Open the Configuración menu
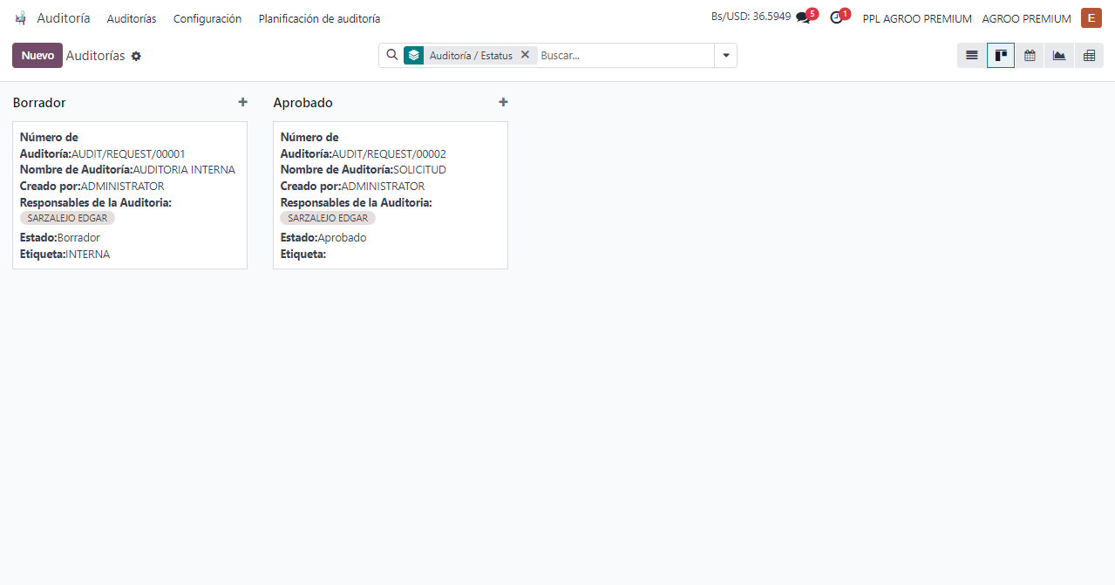The image size is (1115, 585). (207, 18)
